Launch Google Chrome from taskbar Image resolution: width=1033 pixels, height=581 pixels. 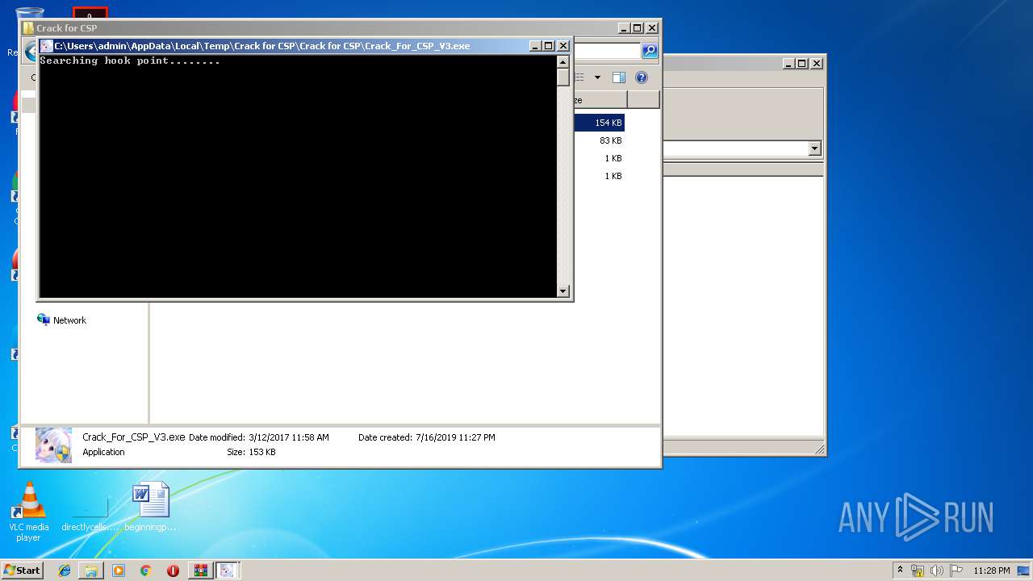click(x=145, y=571)
